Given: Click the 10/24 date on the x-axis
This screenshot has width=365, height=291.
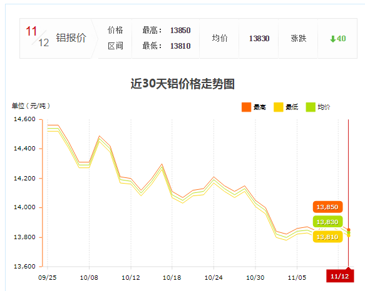Looking at the screenshot, I should click(213, 277).
